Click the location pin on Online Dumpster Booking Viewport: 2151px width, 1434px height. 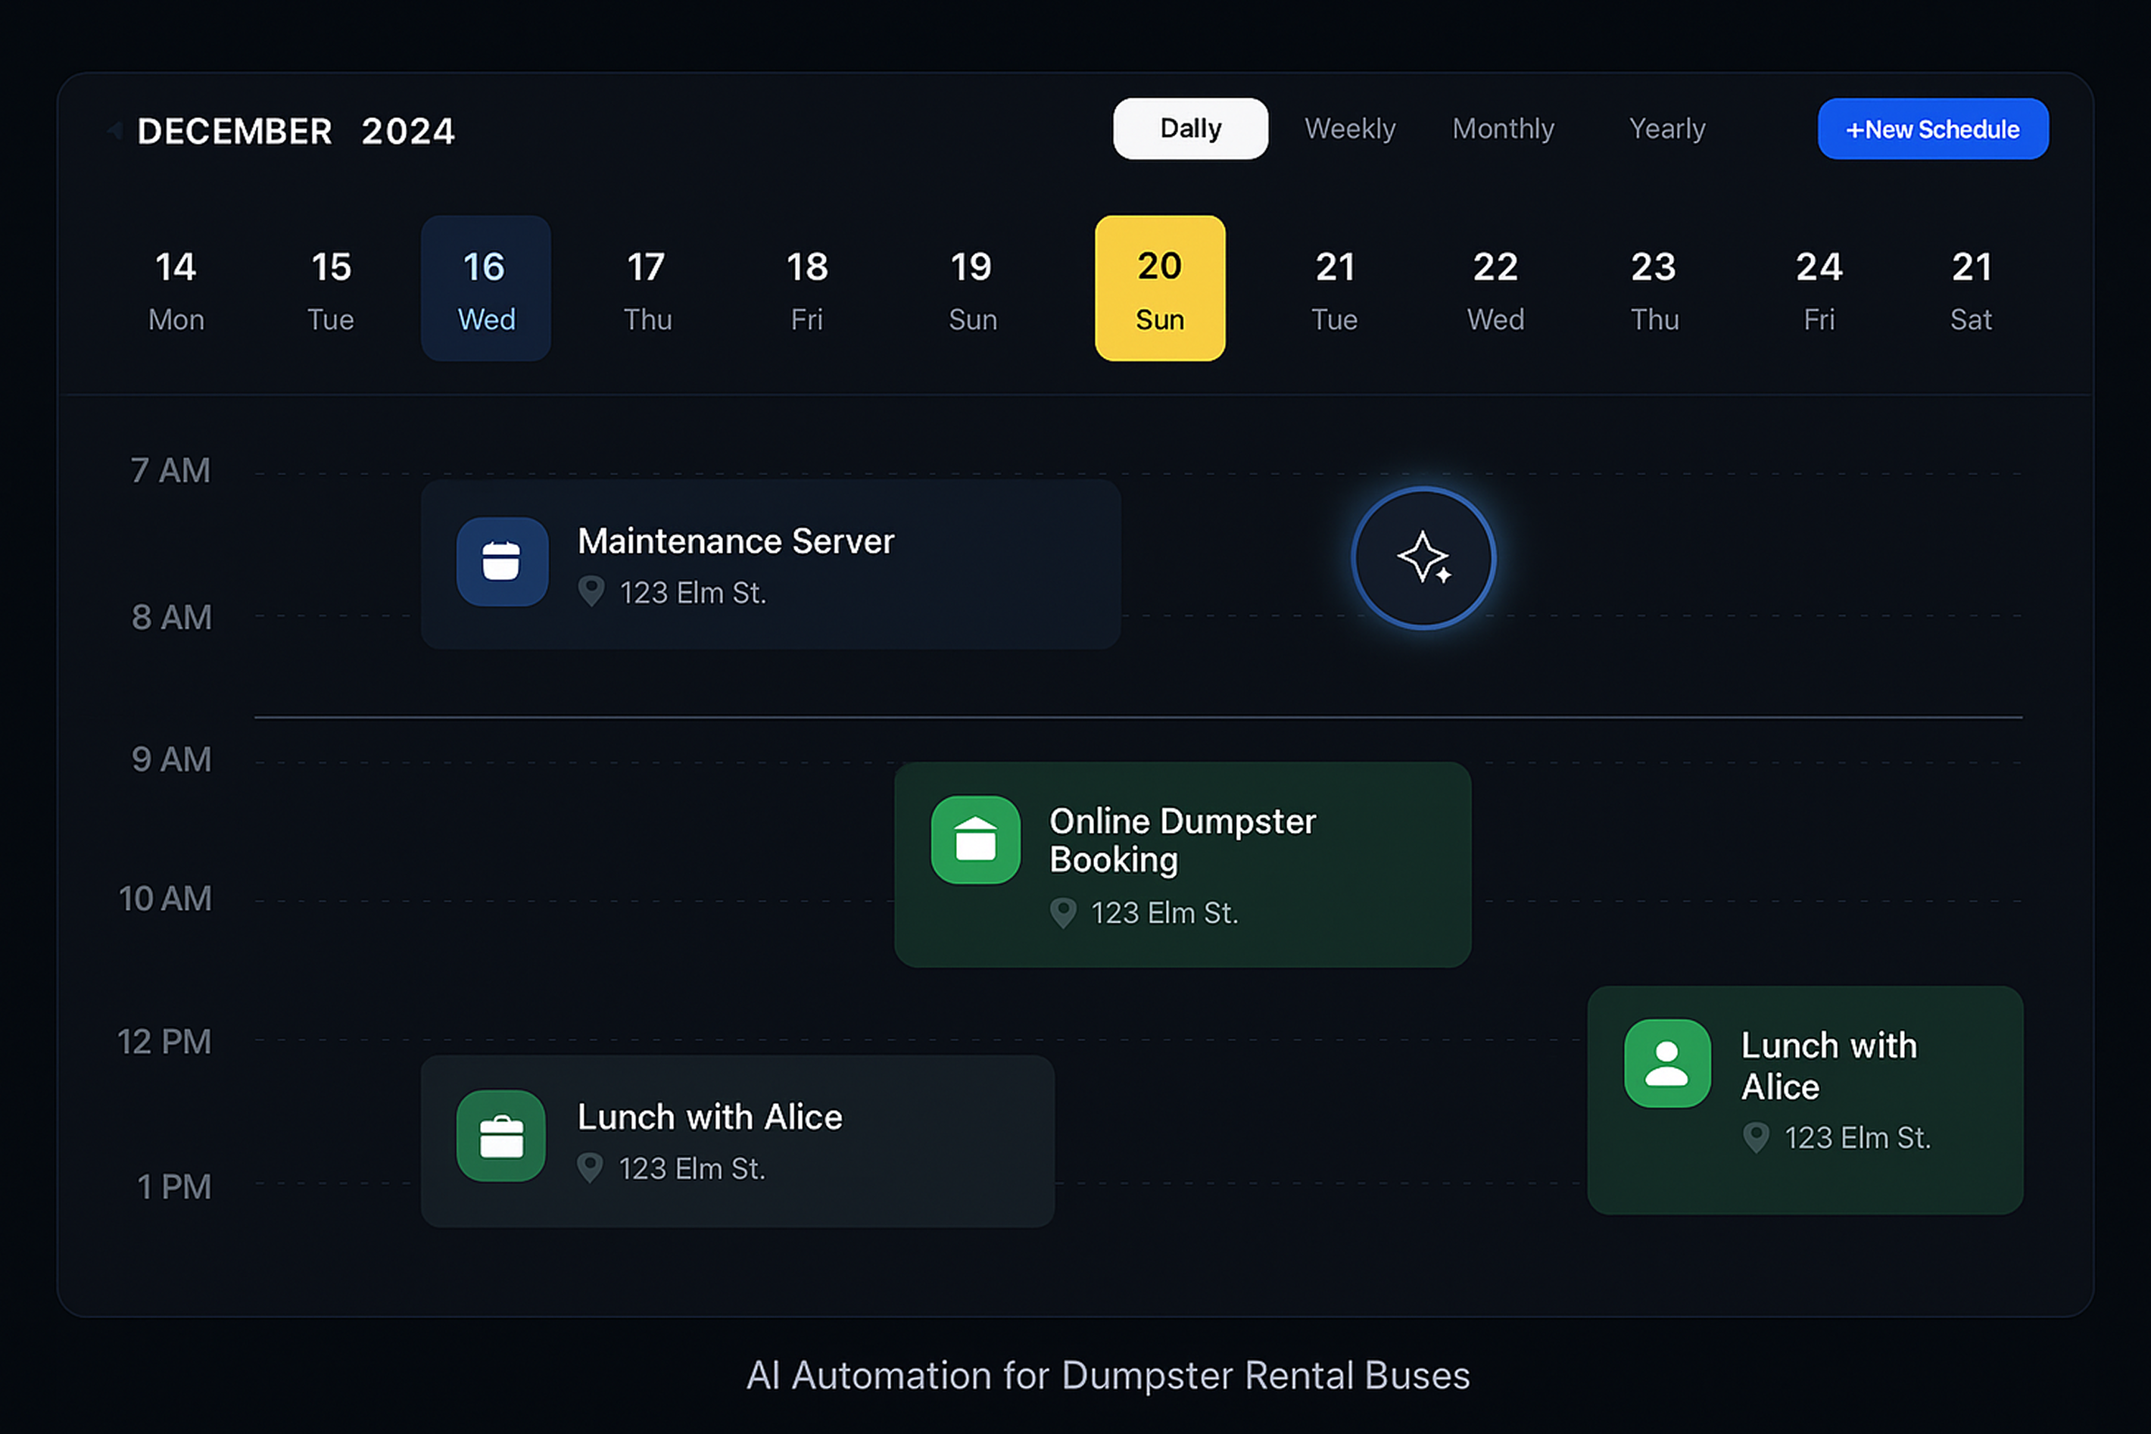click(1064, 912)
